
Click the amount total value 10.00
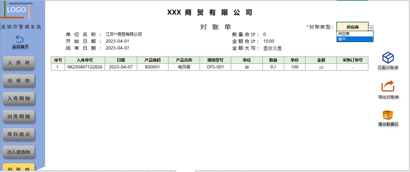[269, 41]
